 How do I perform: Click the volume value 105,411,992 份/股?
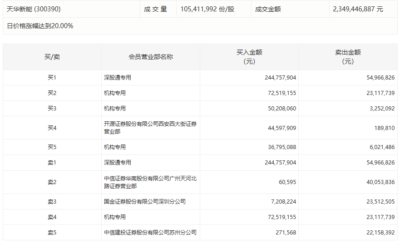coord(207,9)
